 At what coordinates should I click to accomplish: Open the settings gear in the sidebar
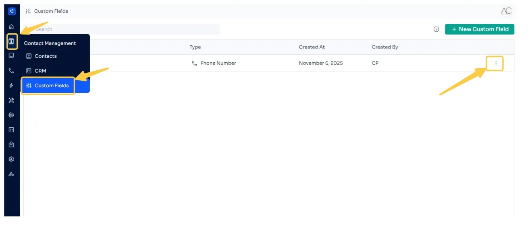(11, 159)
